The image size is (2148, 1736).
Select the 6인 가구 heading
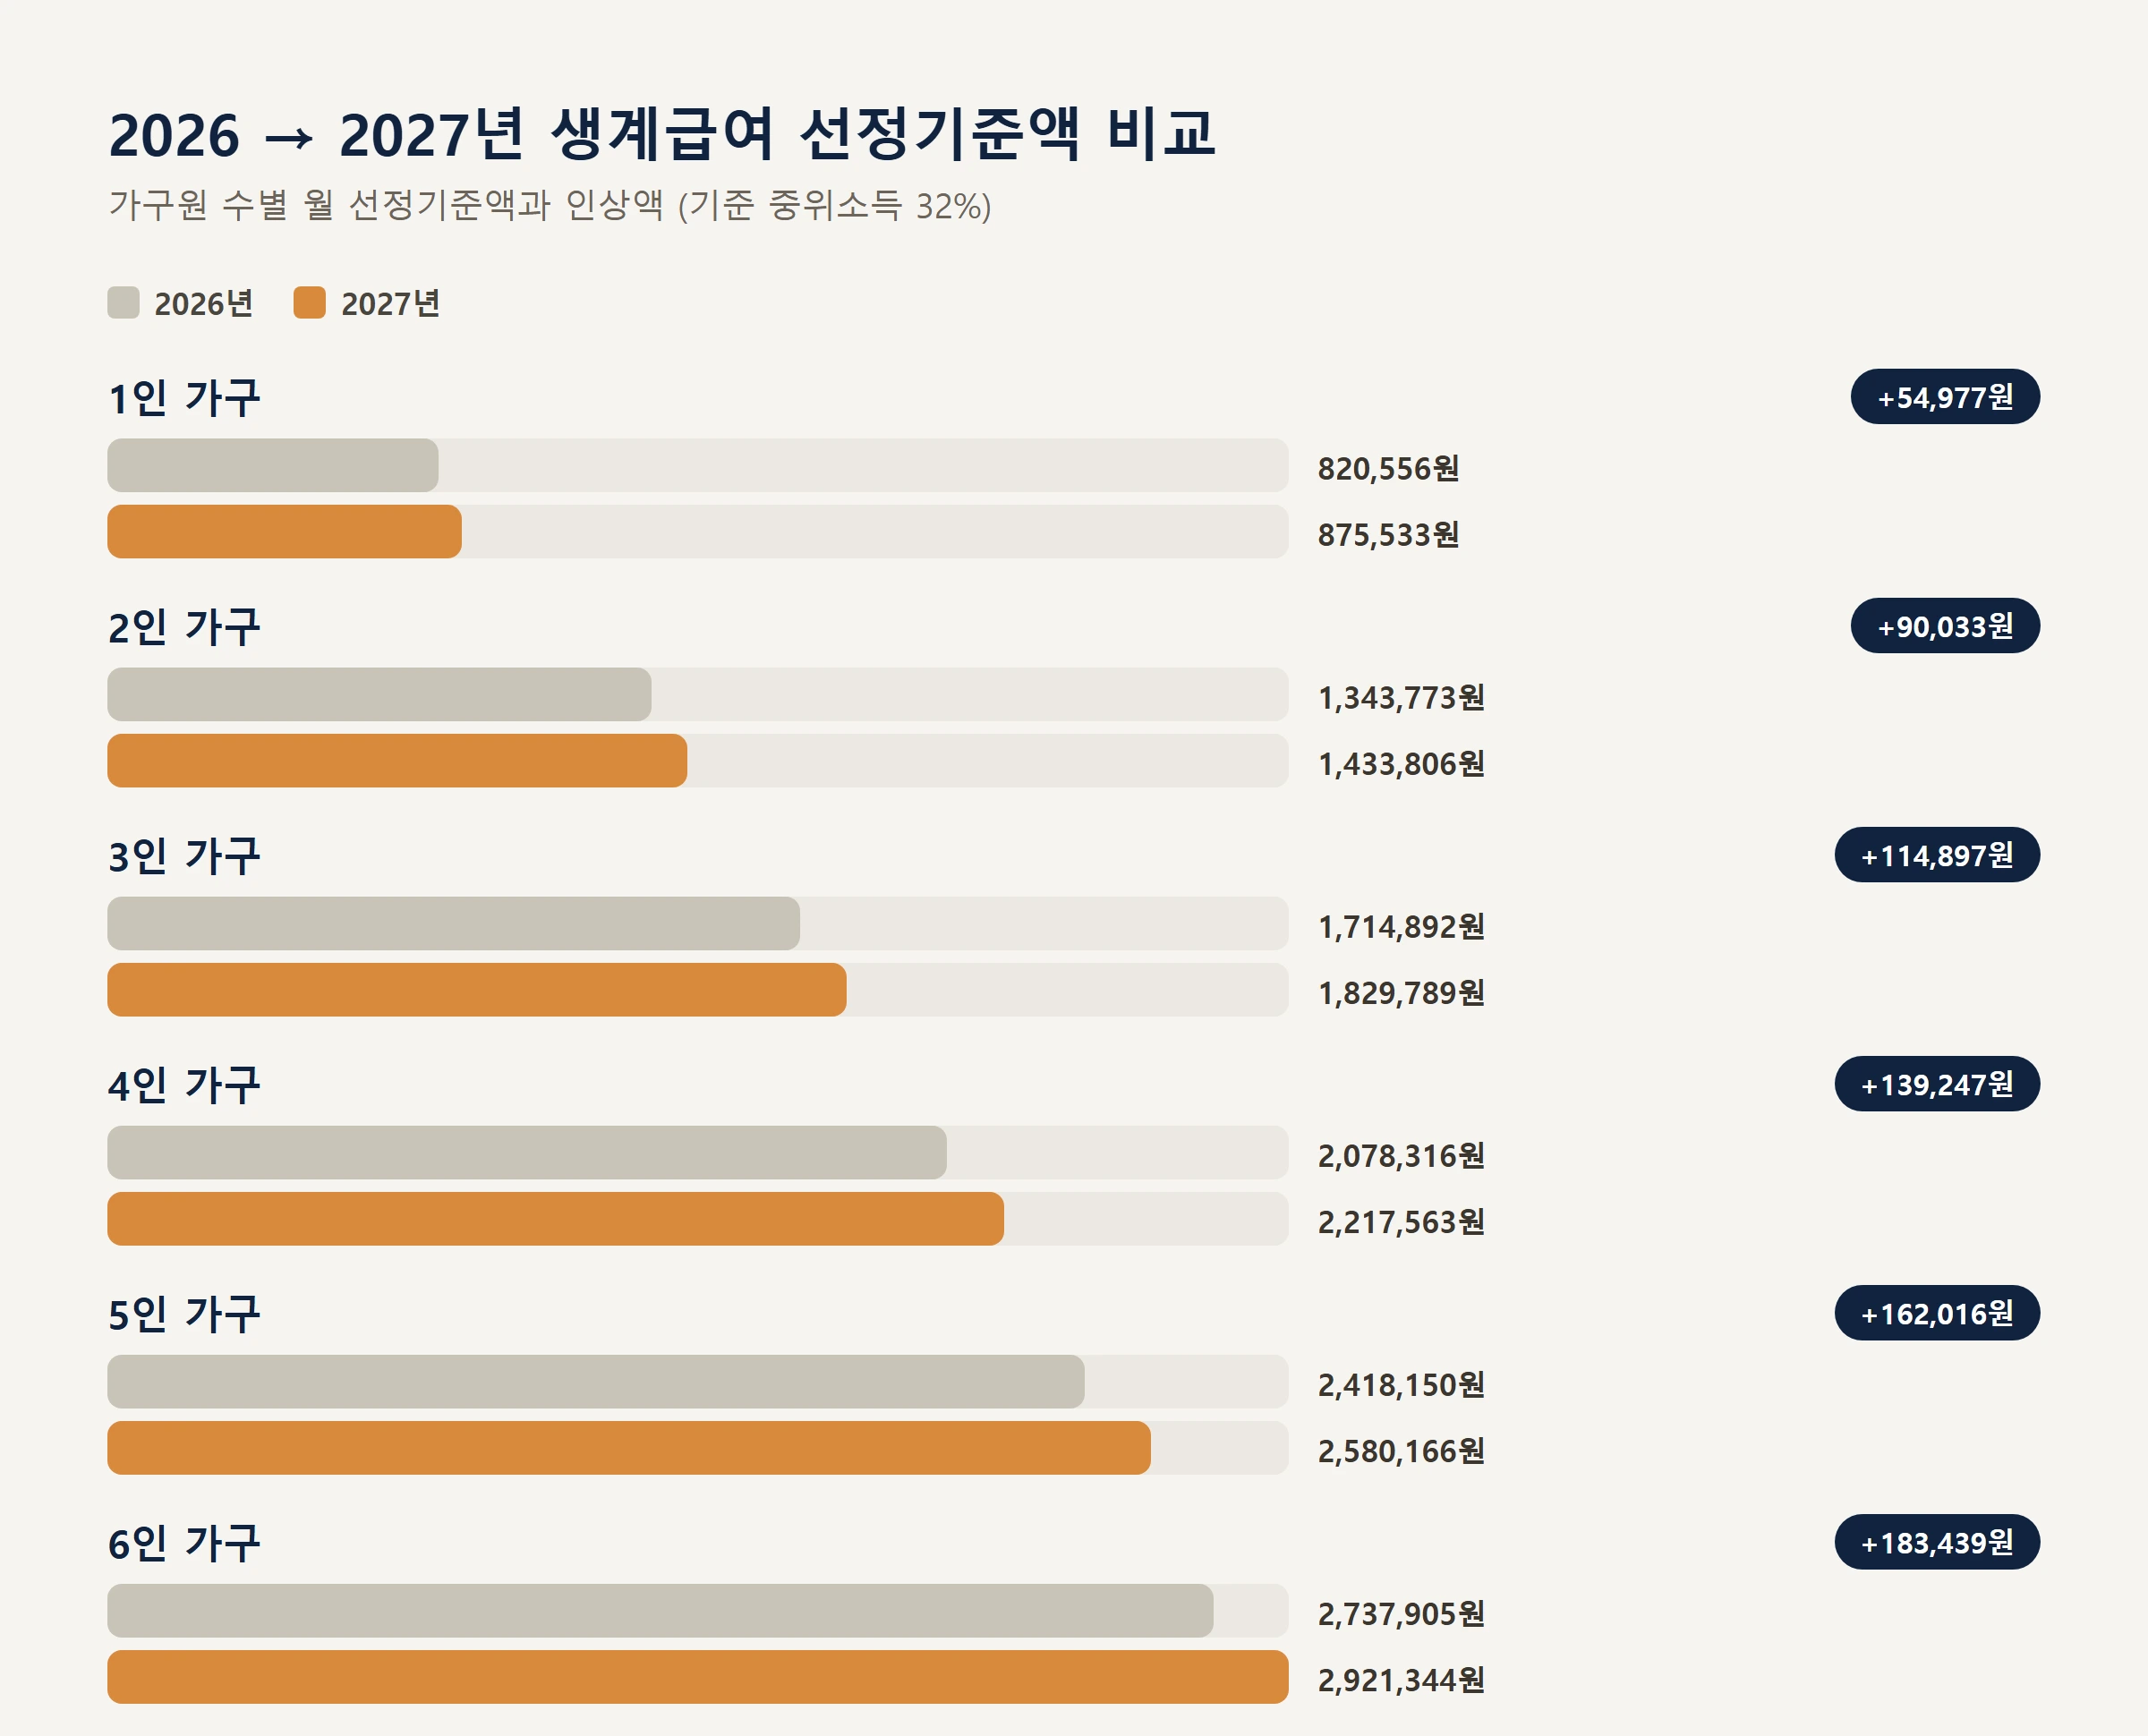[x=184, y=1543]
